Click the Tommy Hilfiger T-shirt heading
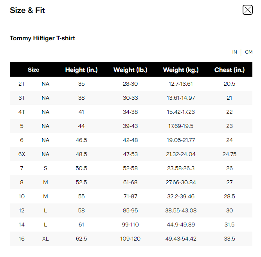 pyautogui.click(x=42, y=38)
